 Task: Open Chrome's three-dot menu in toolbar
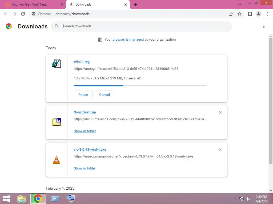pos(267,14)
